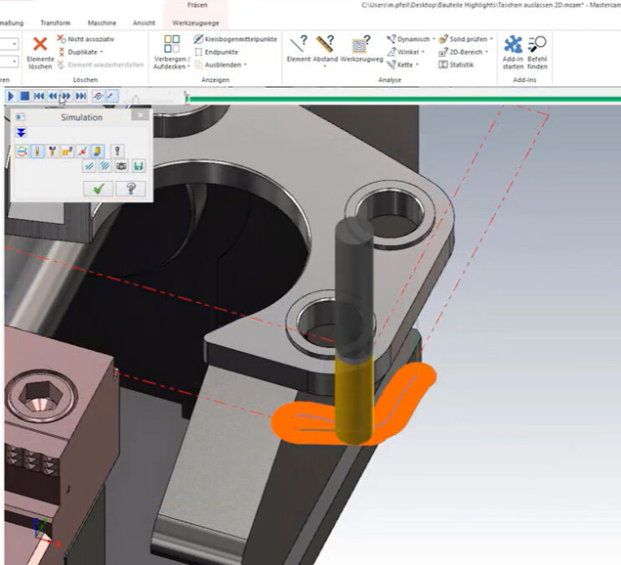Viewport: 621px width, 565px height.
Task: Toggle rapid moves display icon
Action: point(67,152)
